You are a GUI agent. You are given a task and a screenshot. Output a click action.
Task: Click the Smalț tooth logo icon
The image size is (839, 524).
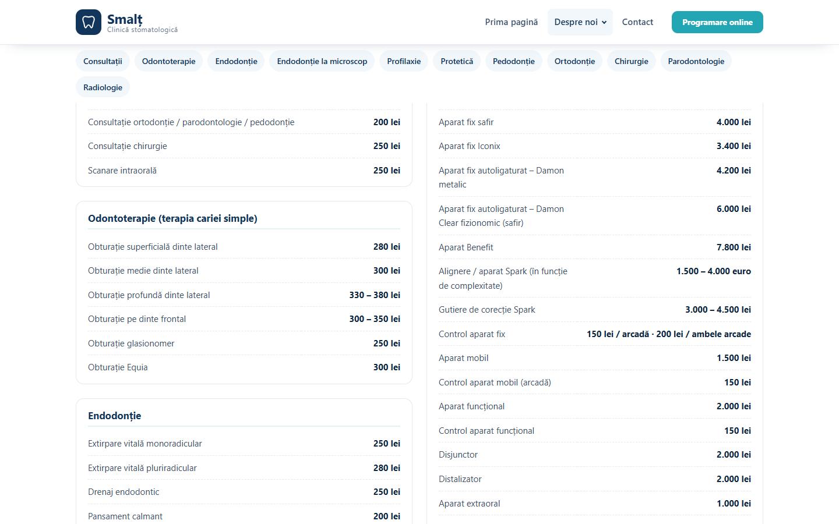point(89,22)
